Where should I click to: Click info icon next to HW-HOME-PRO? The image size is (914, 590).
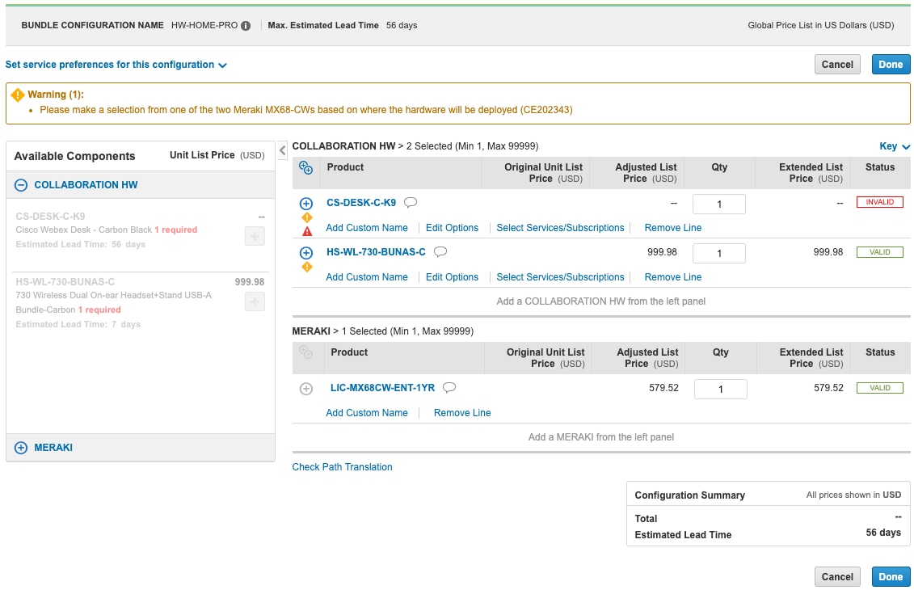point(246,26)
